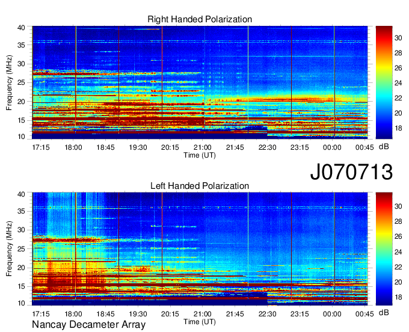Click the 21:45 tick label on bottom plot

[235, 314]
